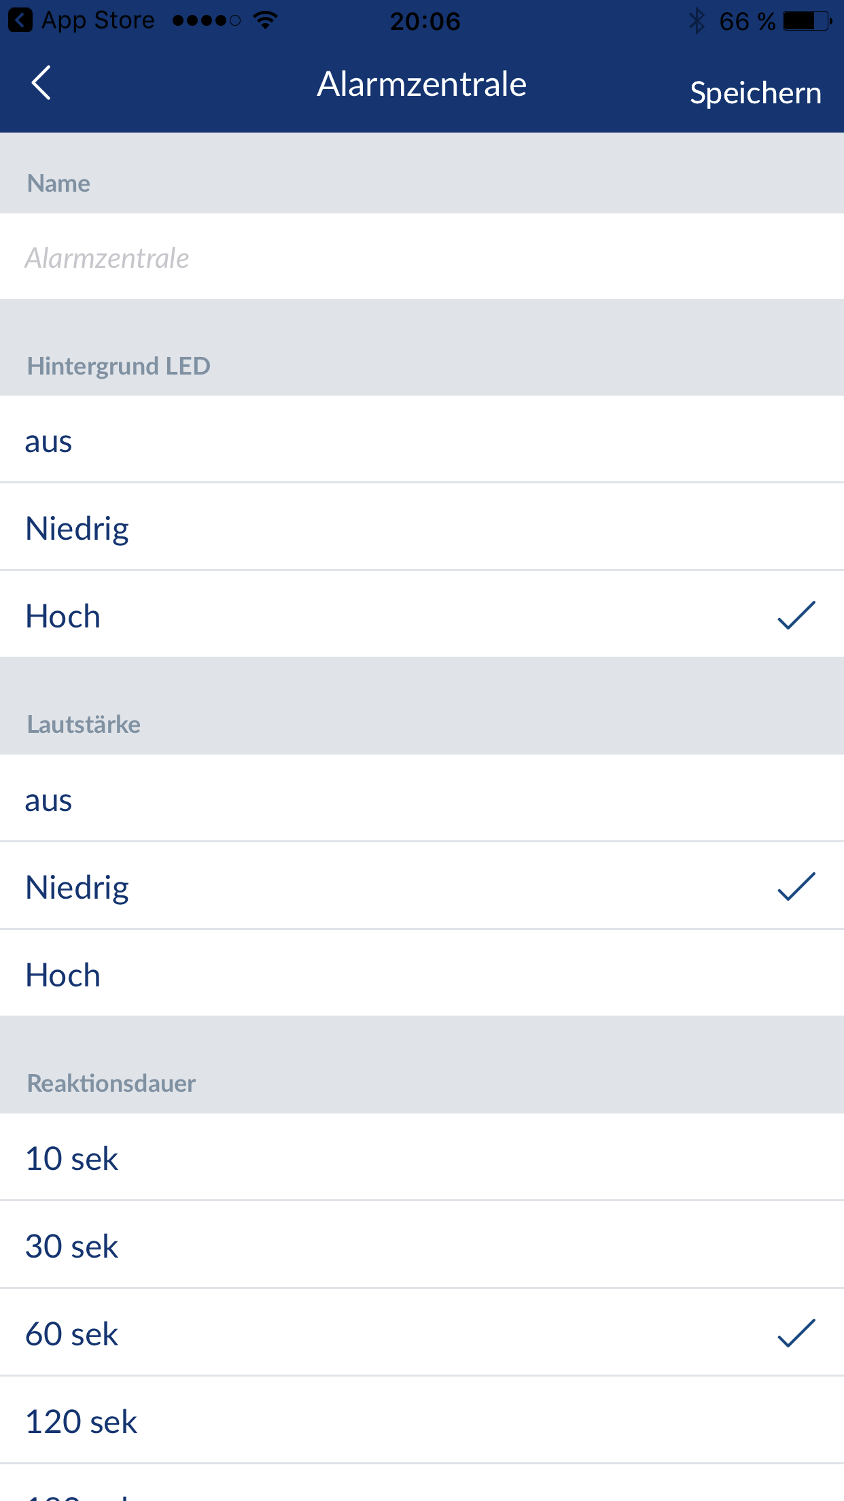Image resolution: width=844 pixels, height=1501 pixels.
Task: Tap the battery indicator icon
Action: (807, 21)
